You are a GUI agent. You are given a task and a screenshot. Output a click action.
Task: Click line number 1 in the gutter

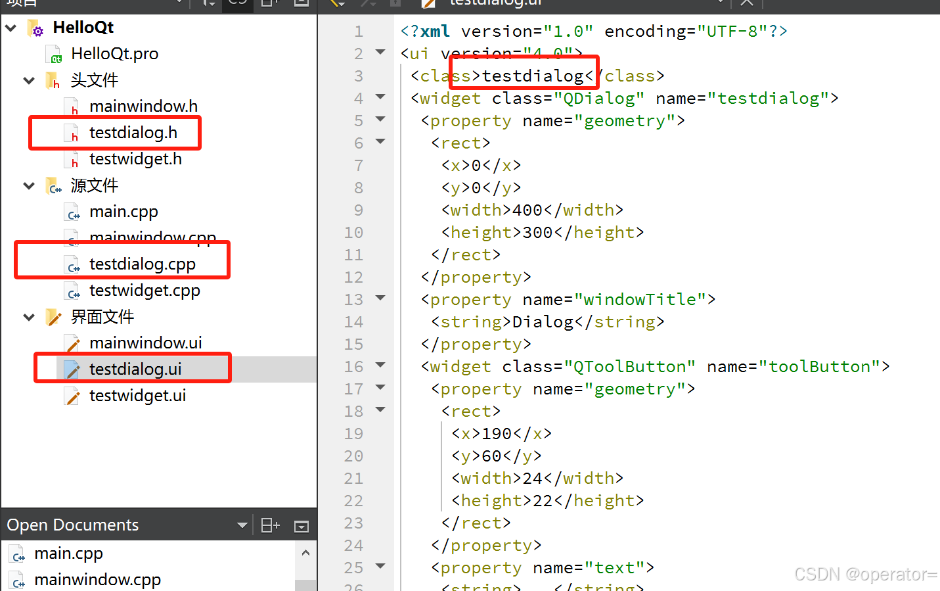point(359,32)
